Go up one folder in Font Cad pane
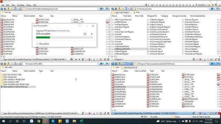This screenshot has width=221, height=124. pos(8,9)
